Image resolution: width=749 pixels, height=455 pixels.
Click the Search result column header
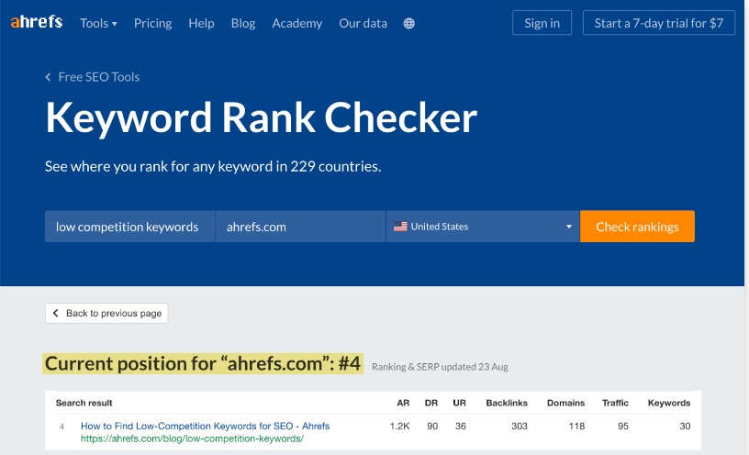tap(84, 403)
